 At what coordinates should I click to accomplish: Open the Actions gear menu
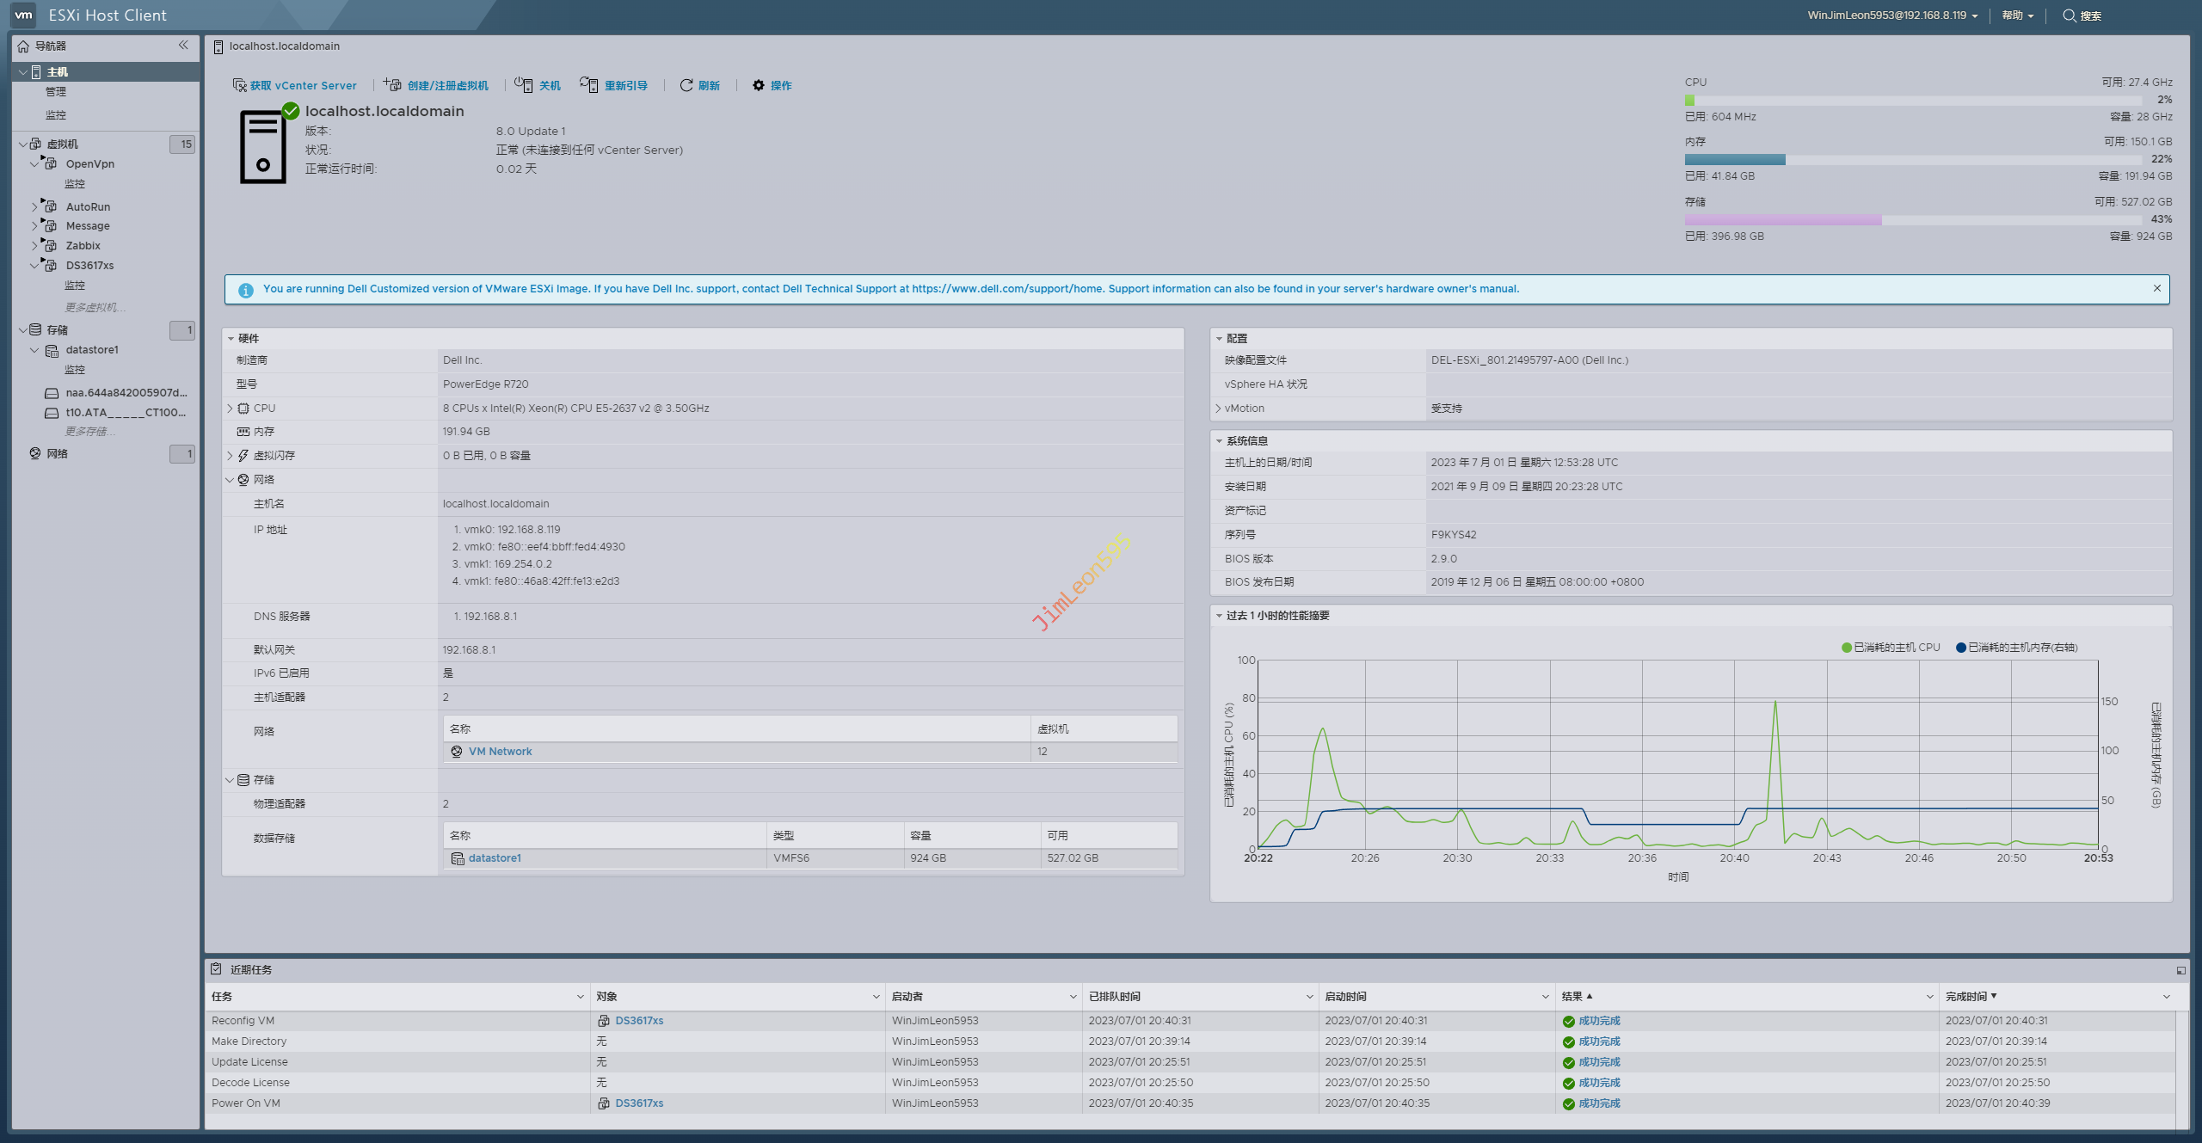759,85
